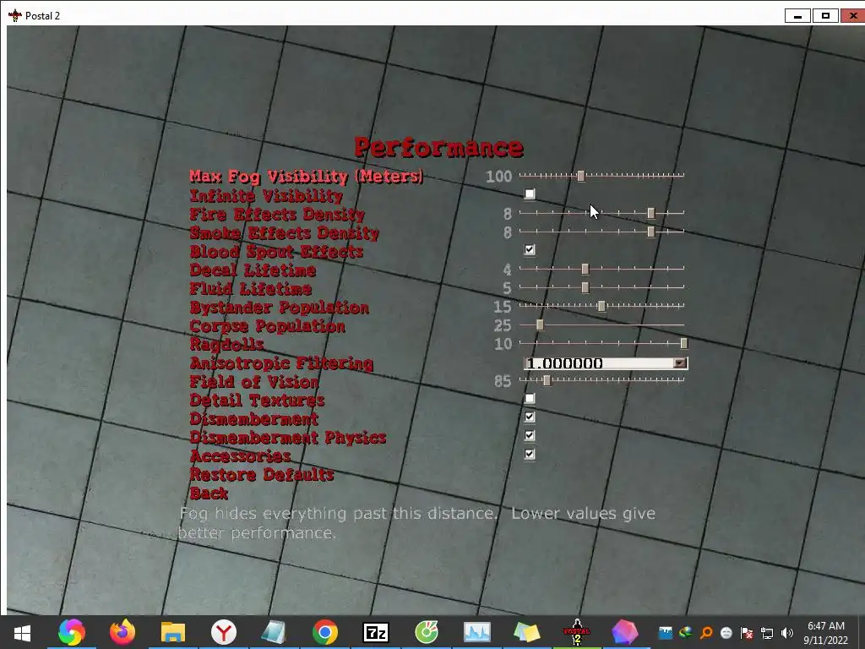Click the Max Fog Visibility value 100

498,177
